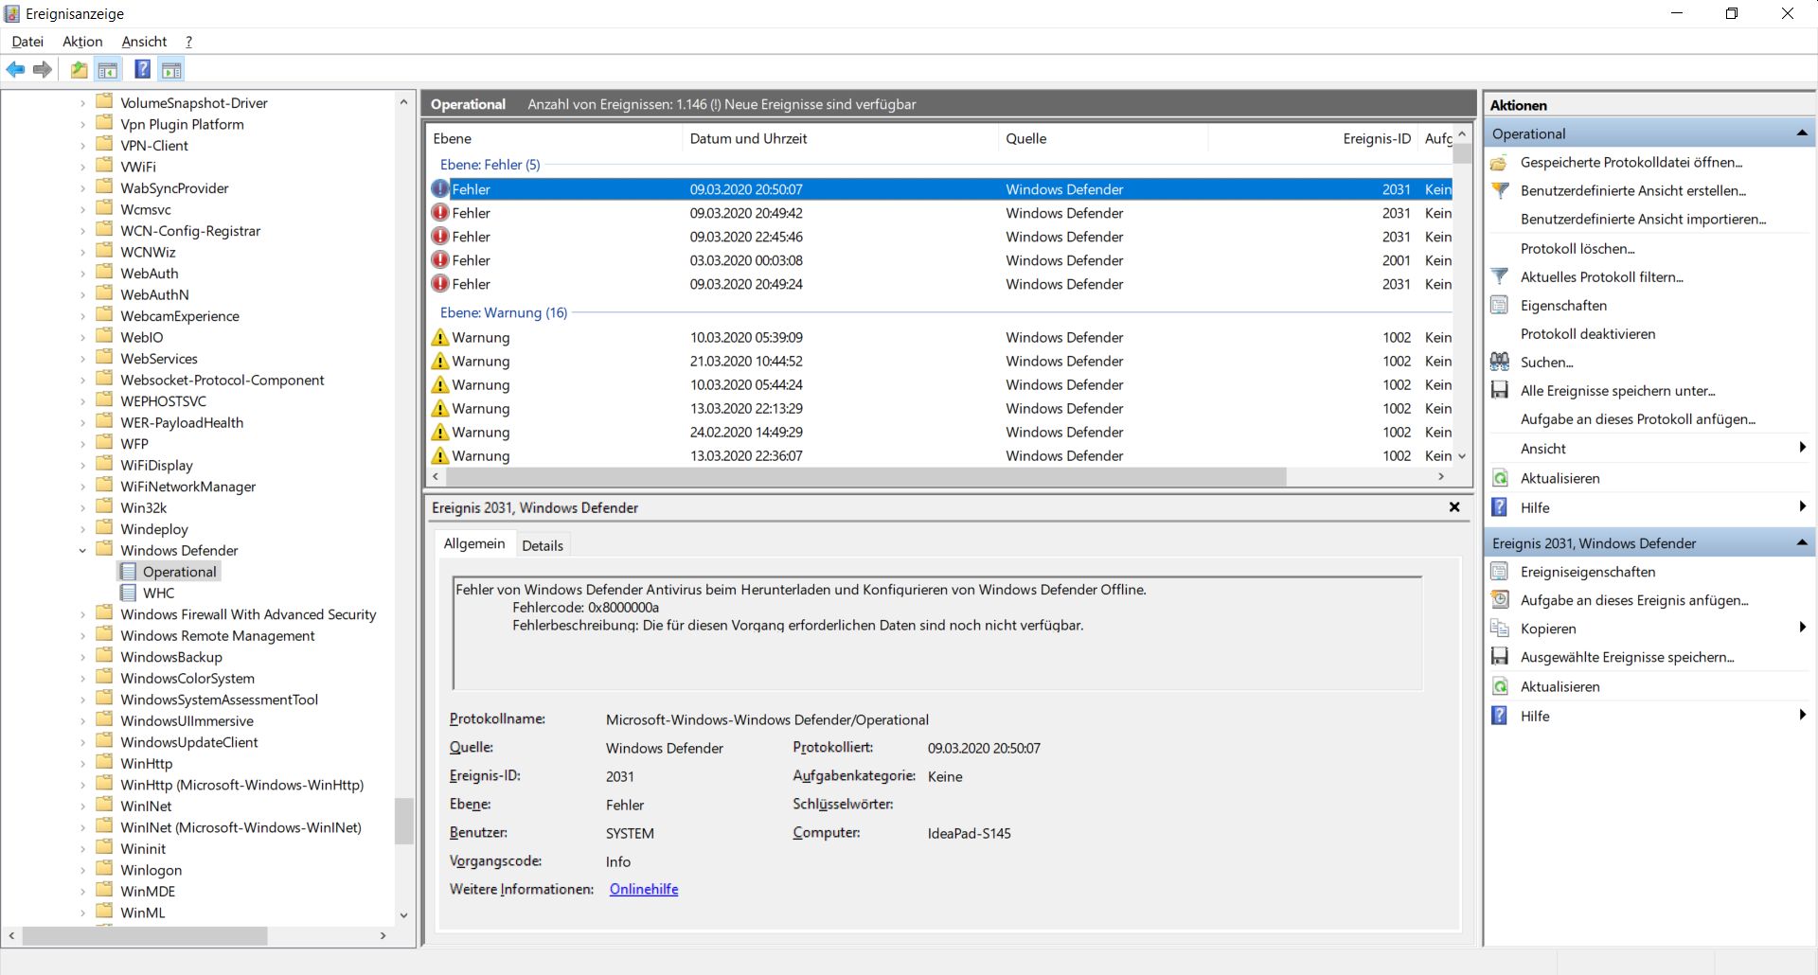Click the Forward arrow toolbar icon
The height and width of the screenshot is (975, 1818).
42,69
